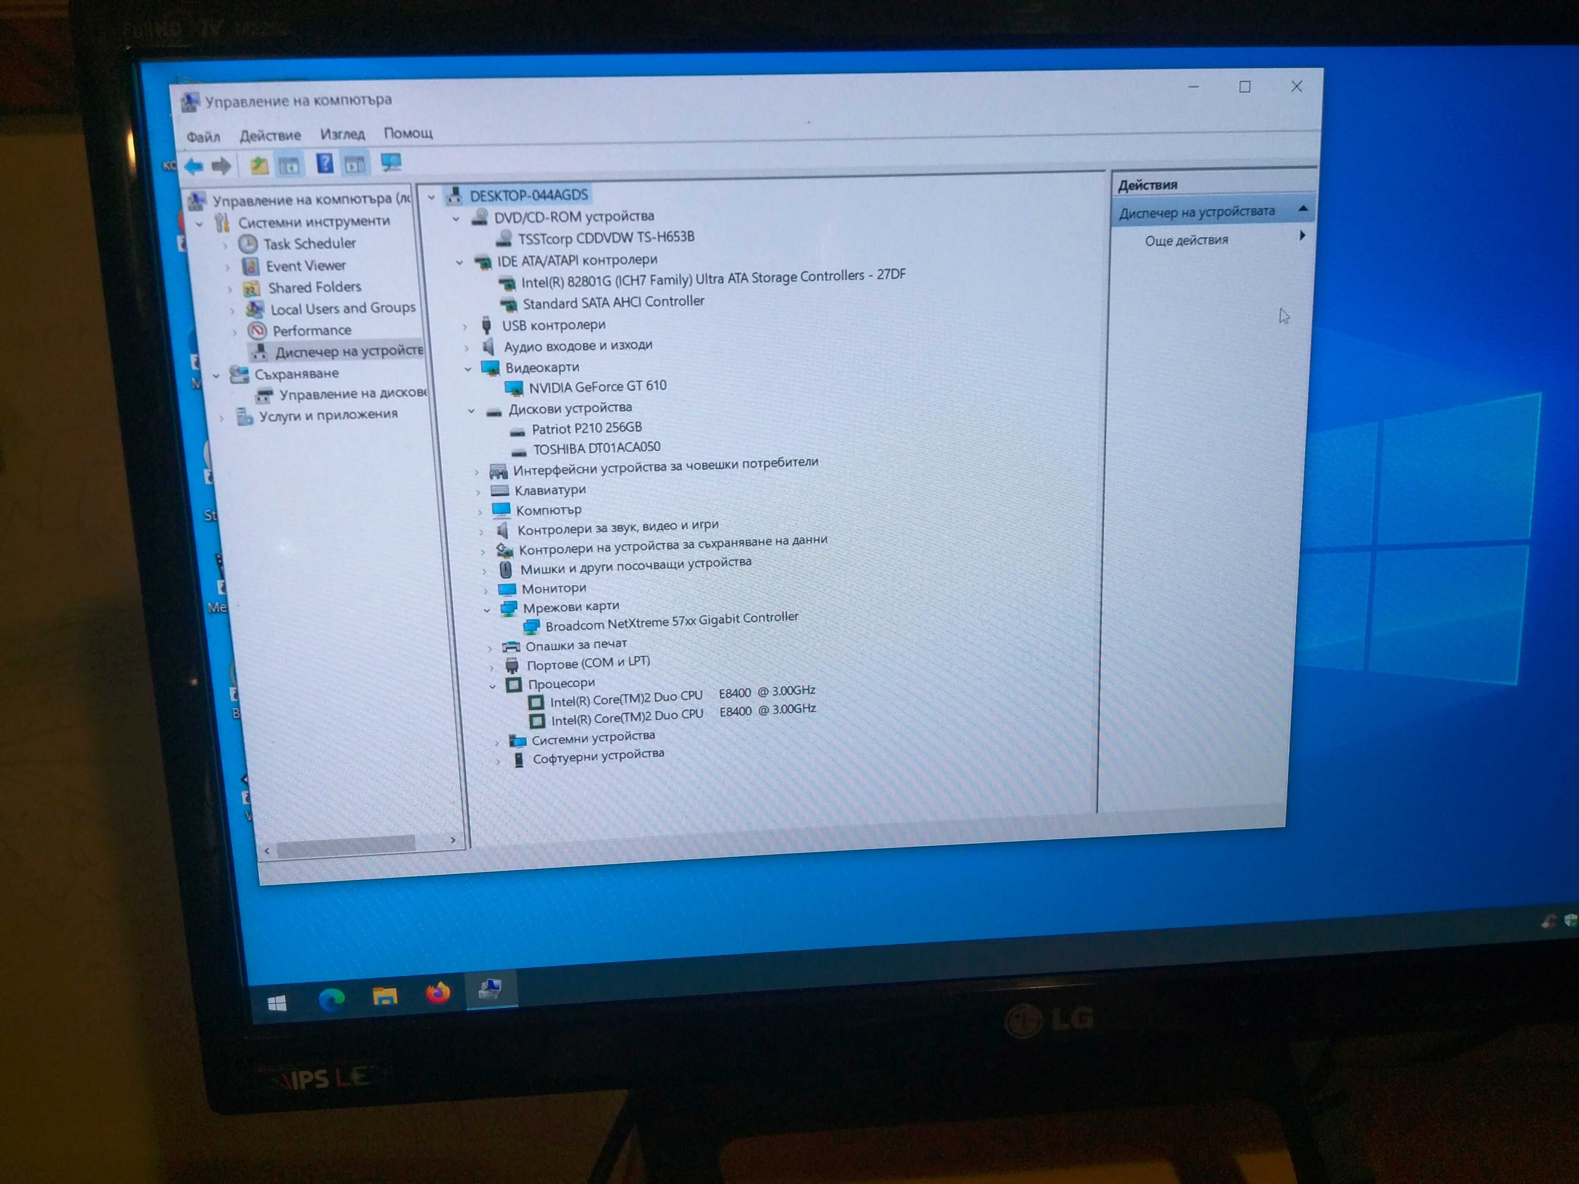Click the Patriot P210 256GB disk icon
The height and width of the screenshot is (1184, 1579).
[517, 431]
